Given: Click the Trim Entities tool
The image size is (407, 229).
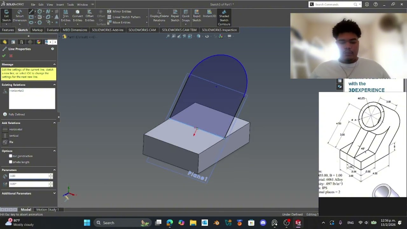Looking at the screenshot, I should pos(66,16).
